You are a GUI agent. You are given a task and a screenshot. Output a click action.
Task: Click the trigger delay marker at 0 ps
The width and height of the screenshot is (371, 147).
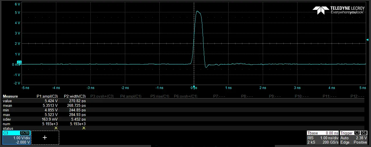[x=194, y=86]
